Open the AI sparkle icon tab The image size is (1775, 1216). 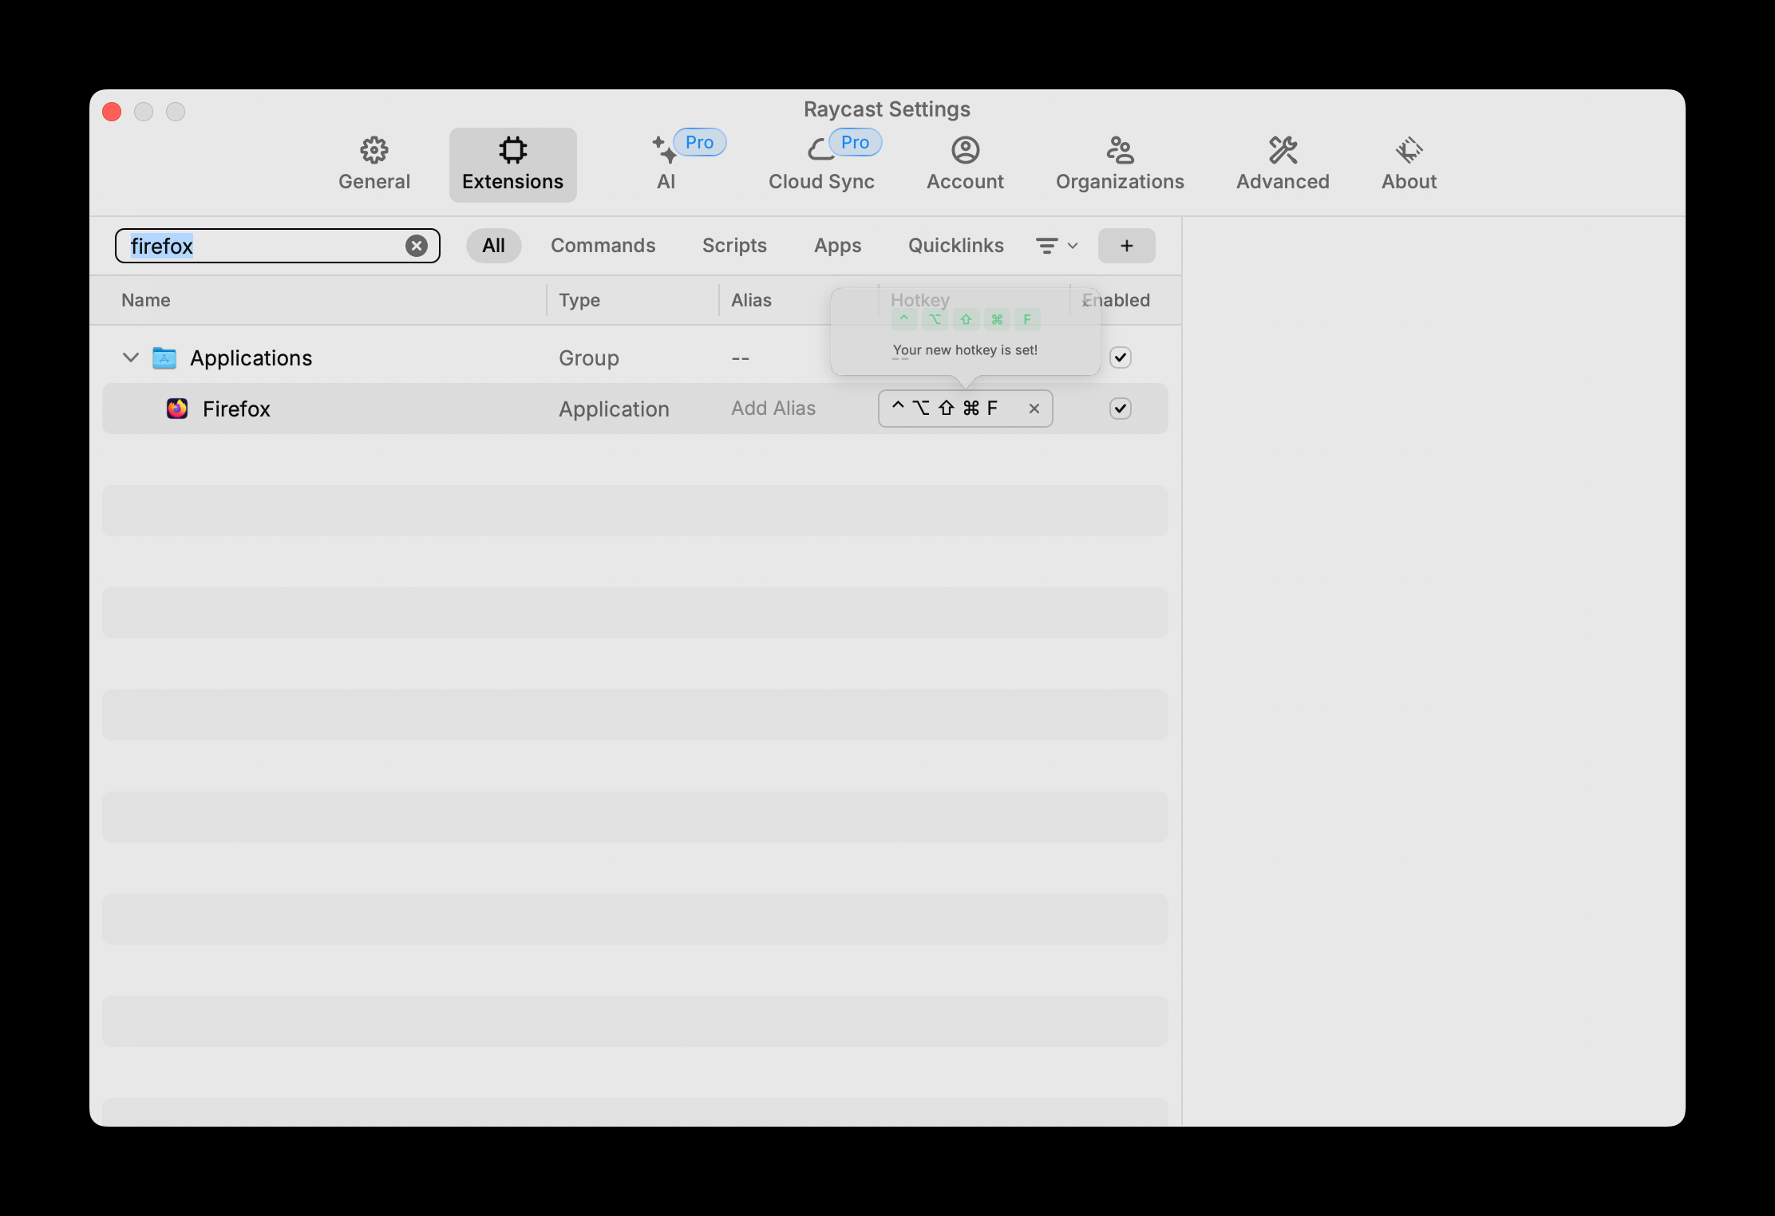click(664, 150)
